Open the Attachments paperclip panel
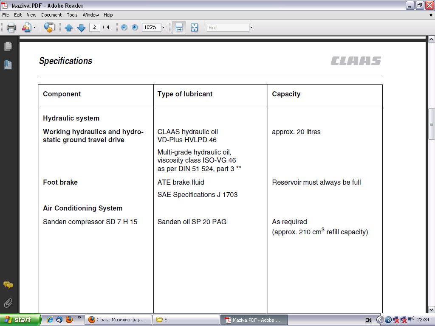The width and height of the screenshot is (435, 326). pyautogui.click(x=8, y=303)
